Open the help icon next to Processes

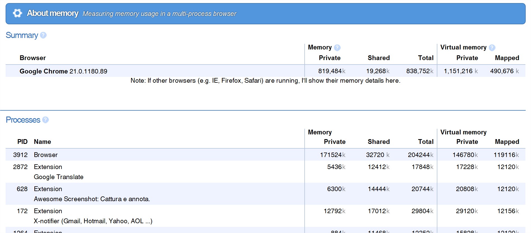coord(46,120)
